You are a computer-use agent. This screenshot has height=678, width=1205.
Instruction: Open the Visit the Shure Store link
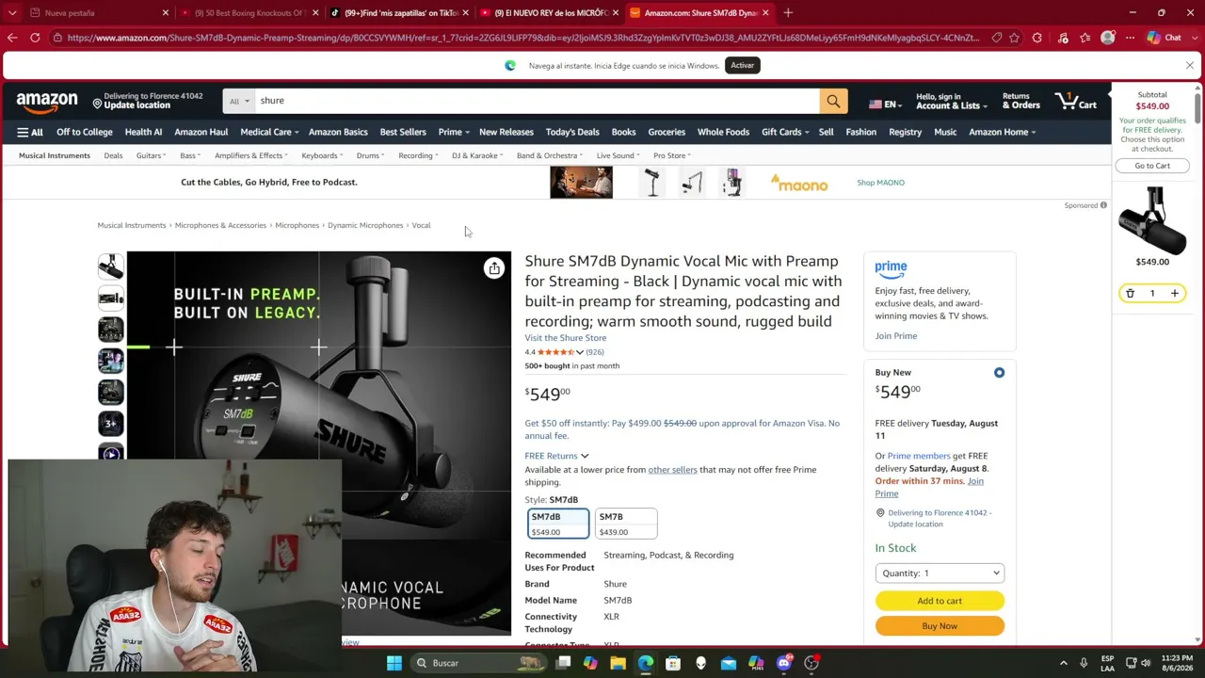click(x=566, y=338)
